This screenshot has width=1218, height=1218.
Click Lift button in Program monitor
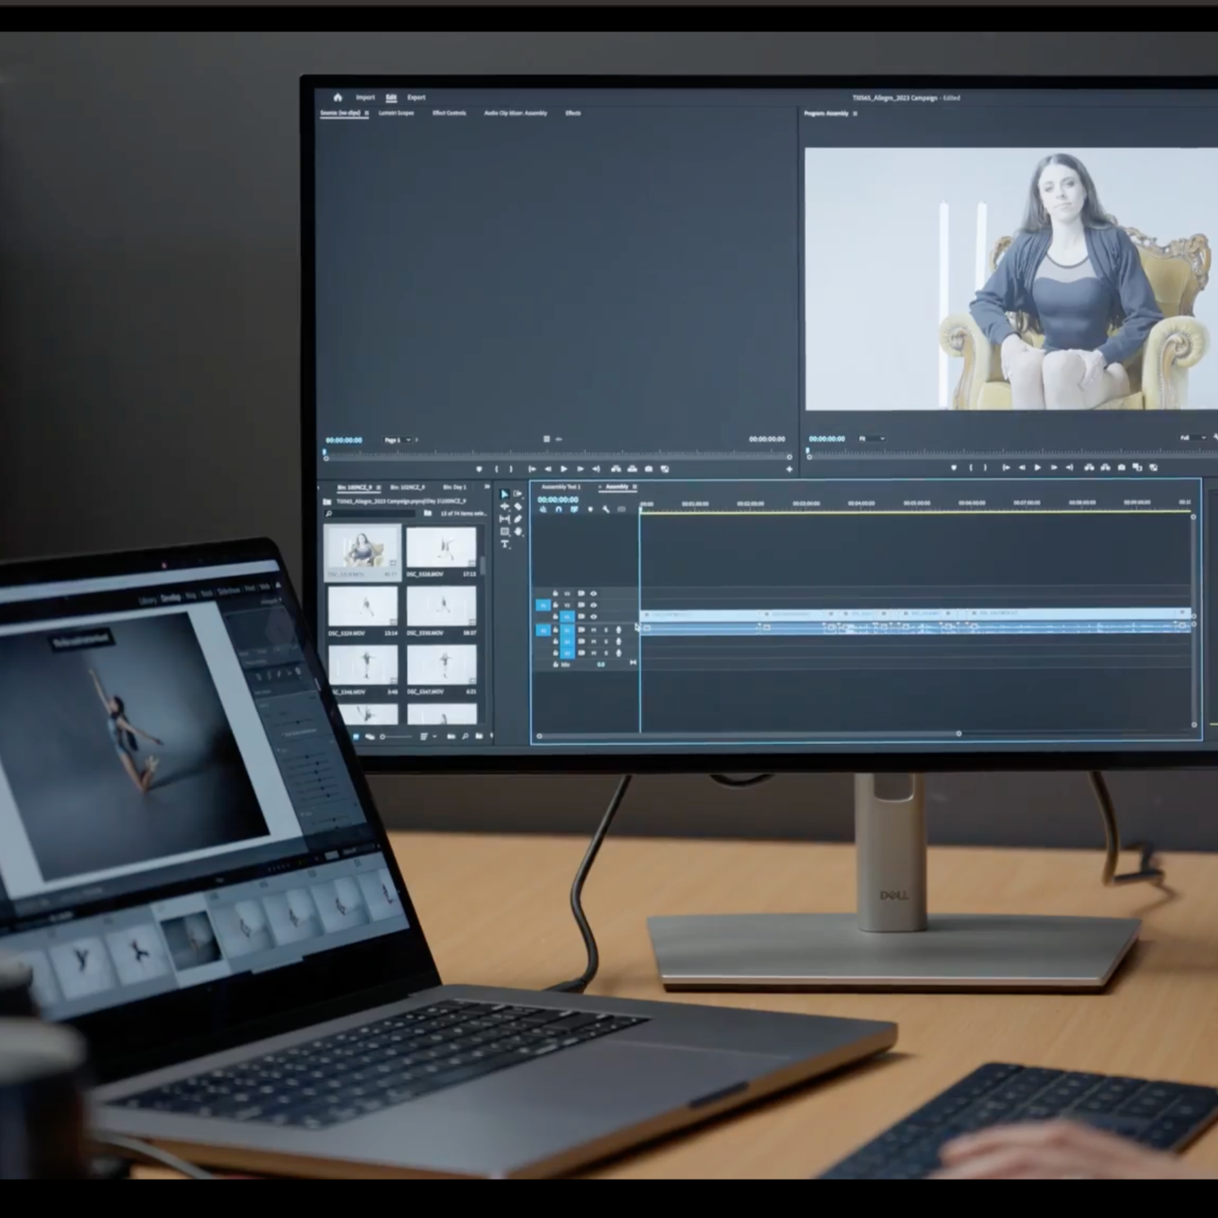point(1089,467)
